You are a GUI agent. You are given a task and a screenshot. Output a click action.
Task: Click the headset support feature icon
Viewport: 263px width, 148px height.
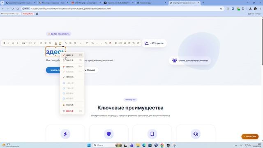[196, 134]
